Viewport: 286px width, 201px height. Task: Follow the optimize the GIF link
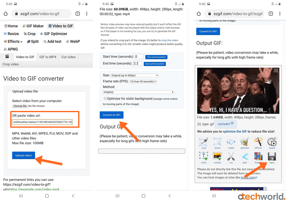click(x=235, y=131)
